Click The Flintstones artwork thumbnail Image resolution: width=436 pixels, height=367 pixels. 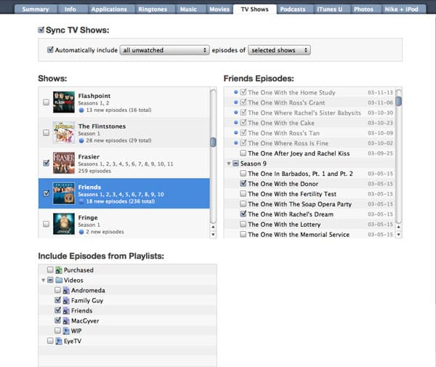[x=64, y=132]
